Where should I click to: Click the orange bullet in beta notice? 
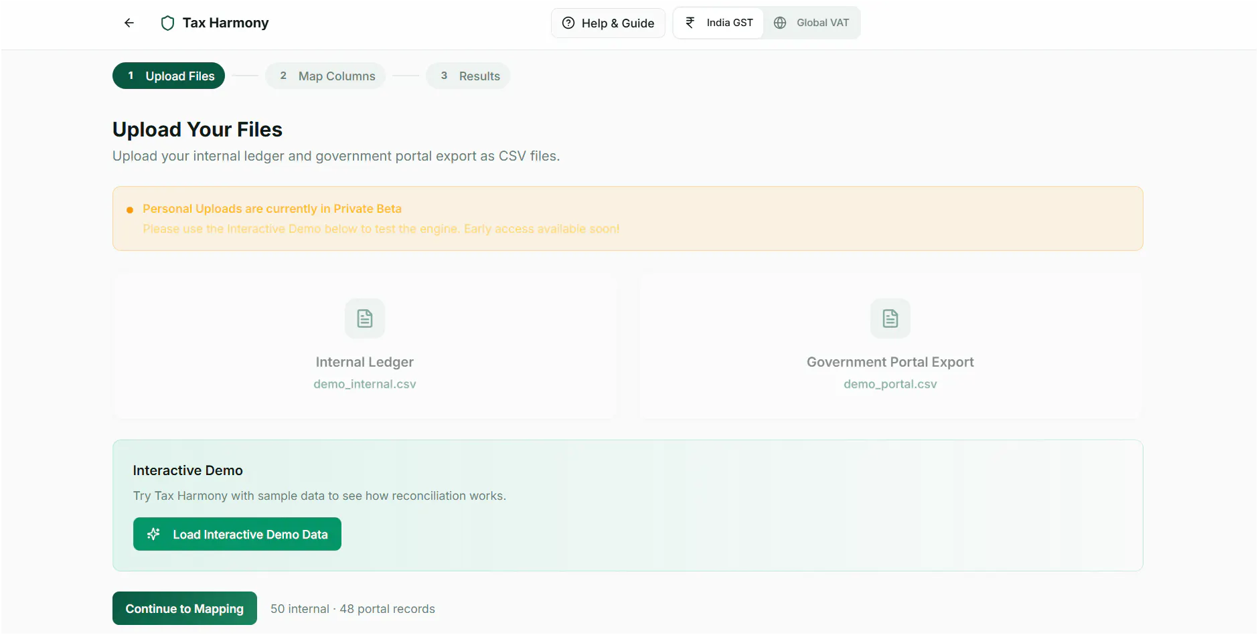[x=130, y=210]
